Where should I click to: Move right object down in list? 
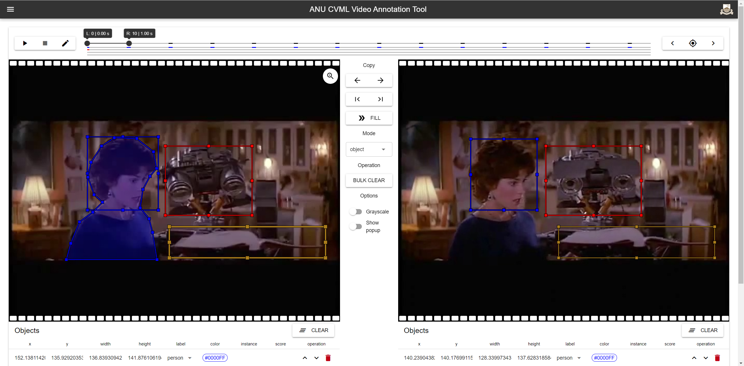tap(706, 358)
